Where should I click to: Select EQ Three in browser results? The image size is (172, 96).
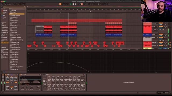click(14, 10)
